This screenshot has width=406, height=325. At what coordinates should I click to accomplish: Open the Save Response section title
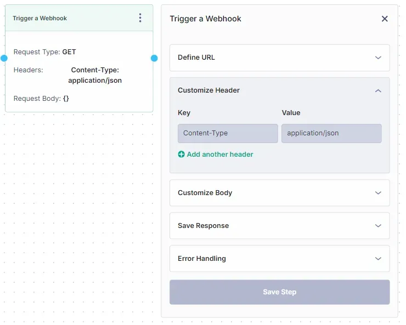tap(203, 226)
